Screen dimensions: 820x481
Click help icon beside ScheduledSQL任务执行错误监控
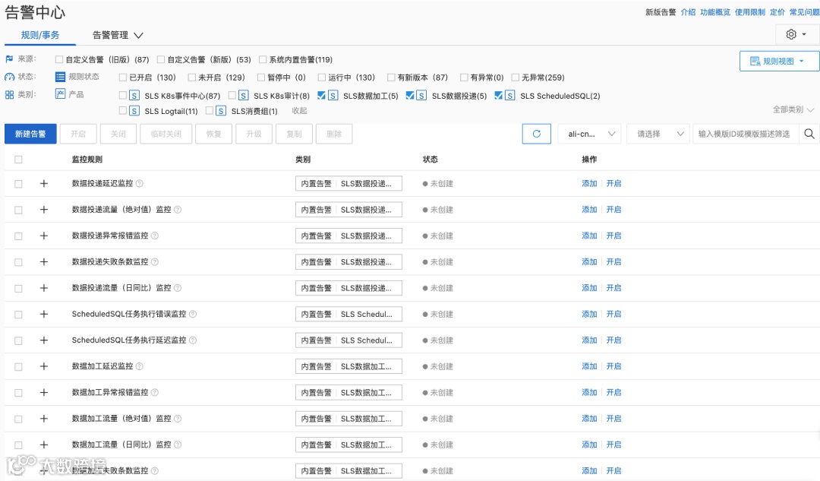point(193,314)
